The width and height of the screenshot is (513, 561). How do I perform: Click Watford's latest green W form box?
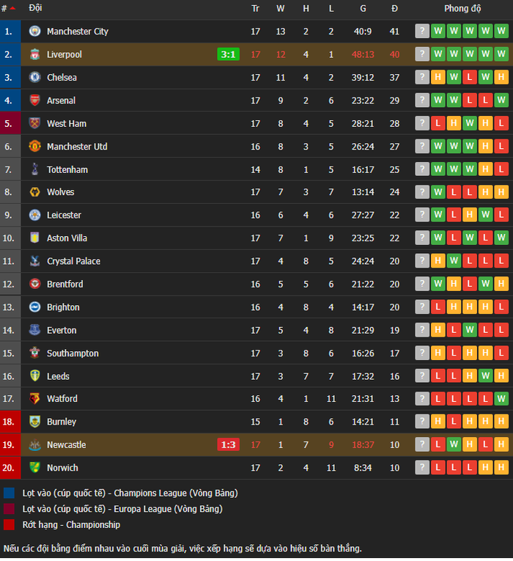[501, 399]
